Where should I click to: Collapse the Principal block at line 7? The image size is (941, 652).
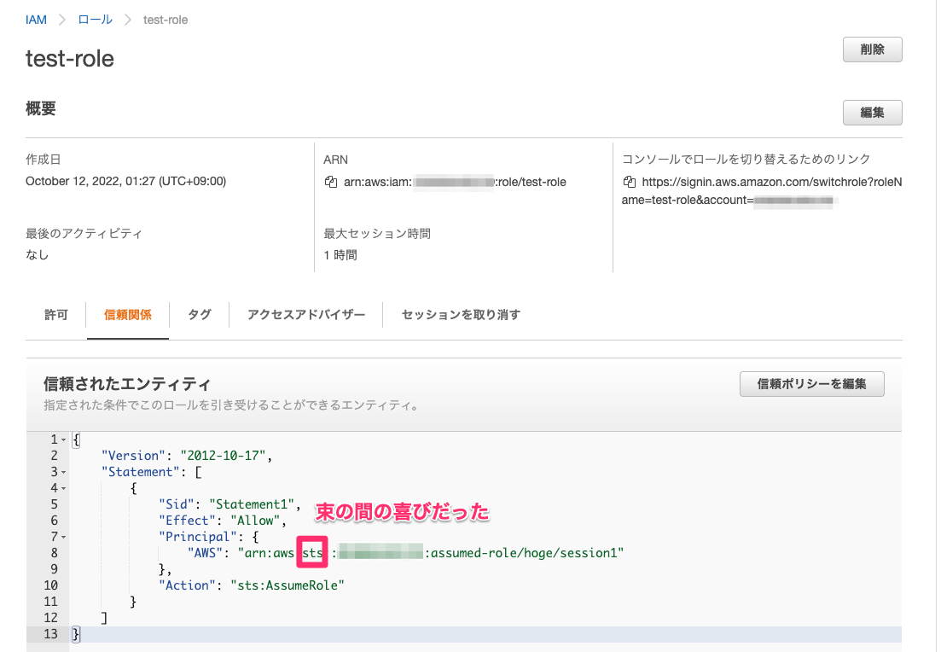click(63, 536)
